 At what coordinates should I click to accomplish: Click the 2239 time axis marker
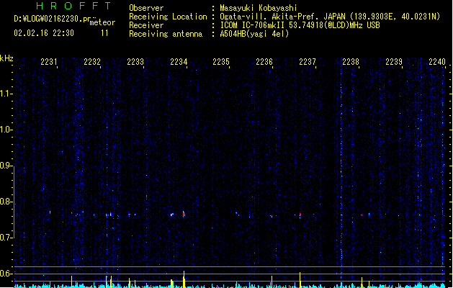click(394, 62)
